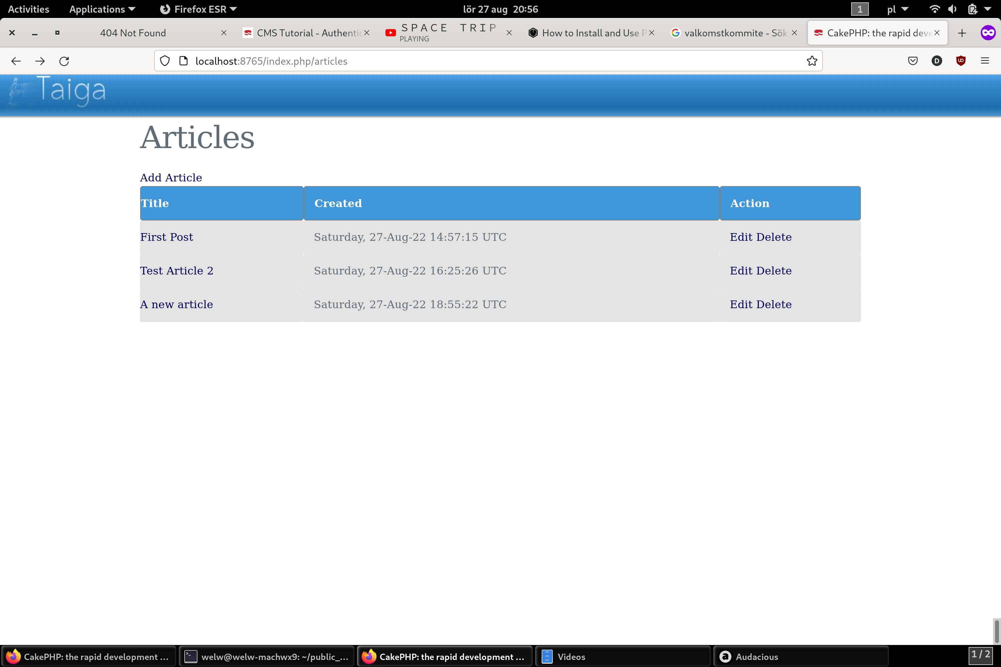Viewport: 1001px width, 667px height.
Task: Bookmark this page with star icon
Action: click(x=811, y=61)
